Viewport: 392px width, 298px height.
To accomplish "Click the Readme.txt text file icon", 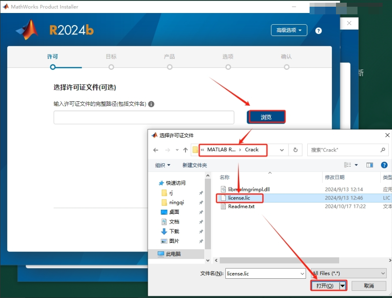I will pyautogui.click(x=223, y=207).
